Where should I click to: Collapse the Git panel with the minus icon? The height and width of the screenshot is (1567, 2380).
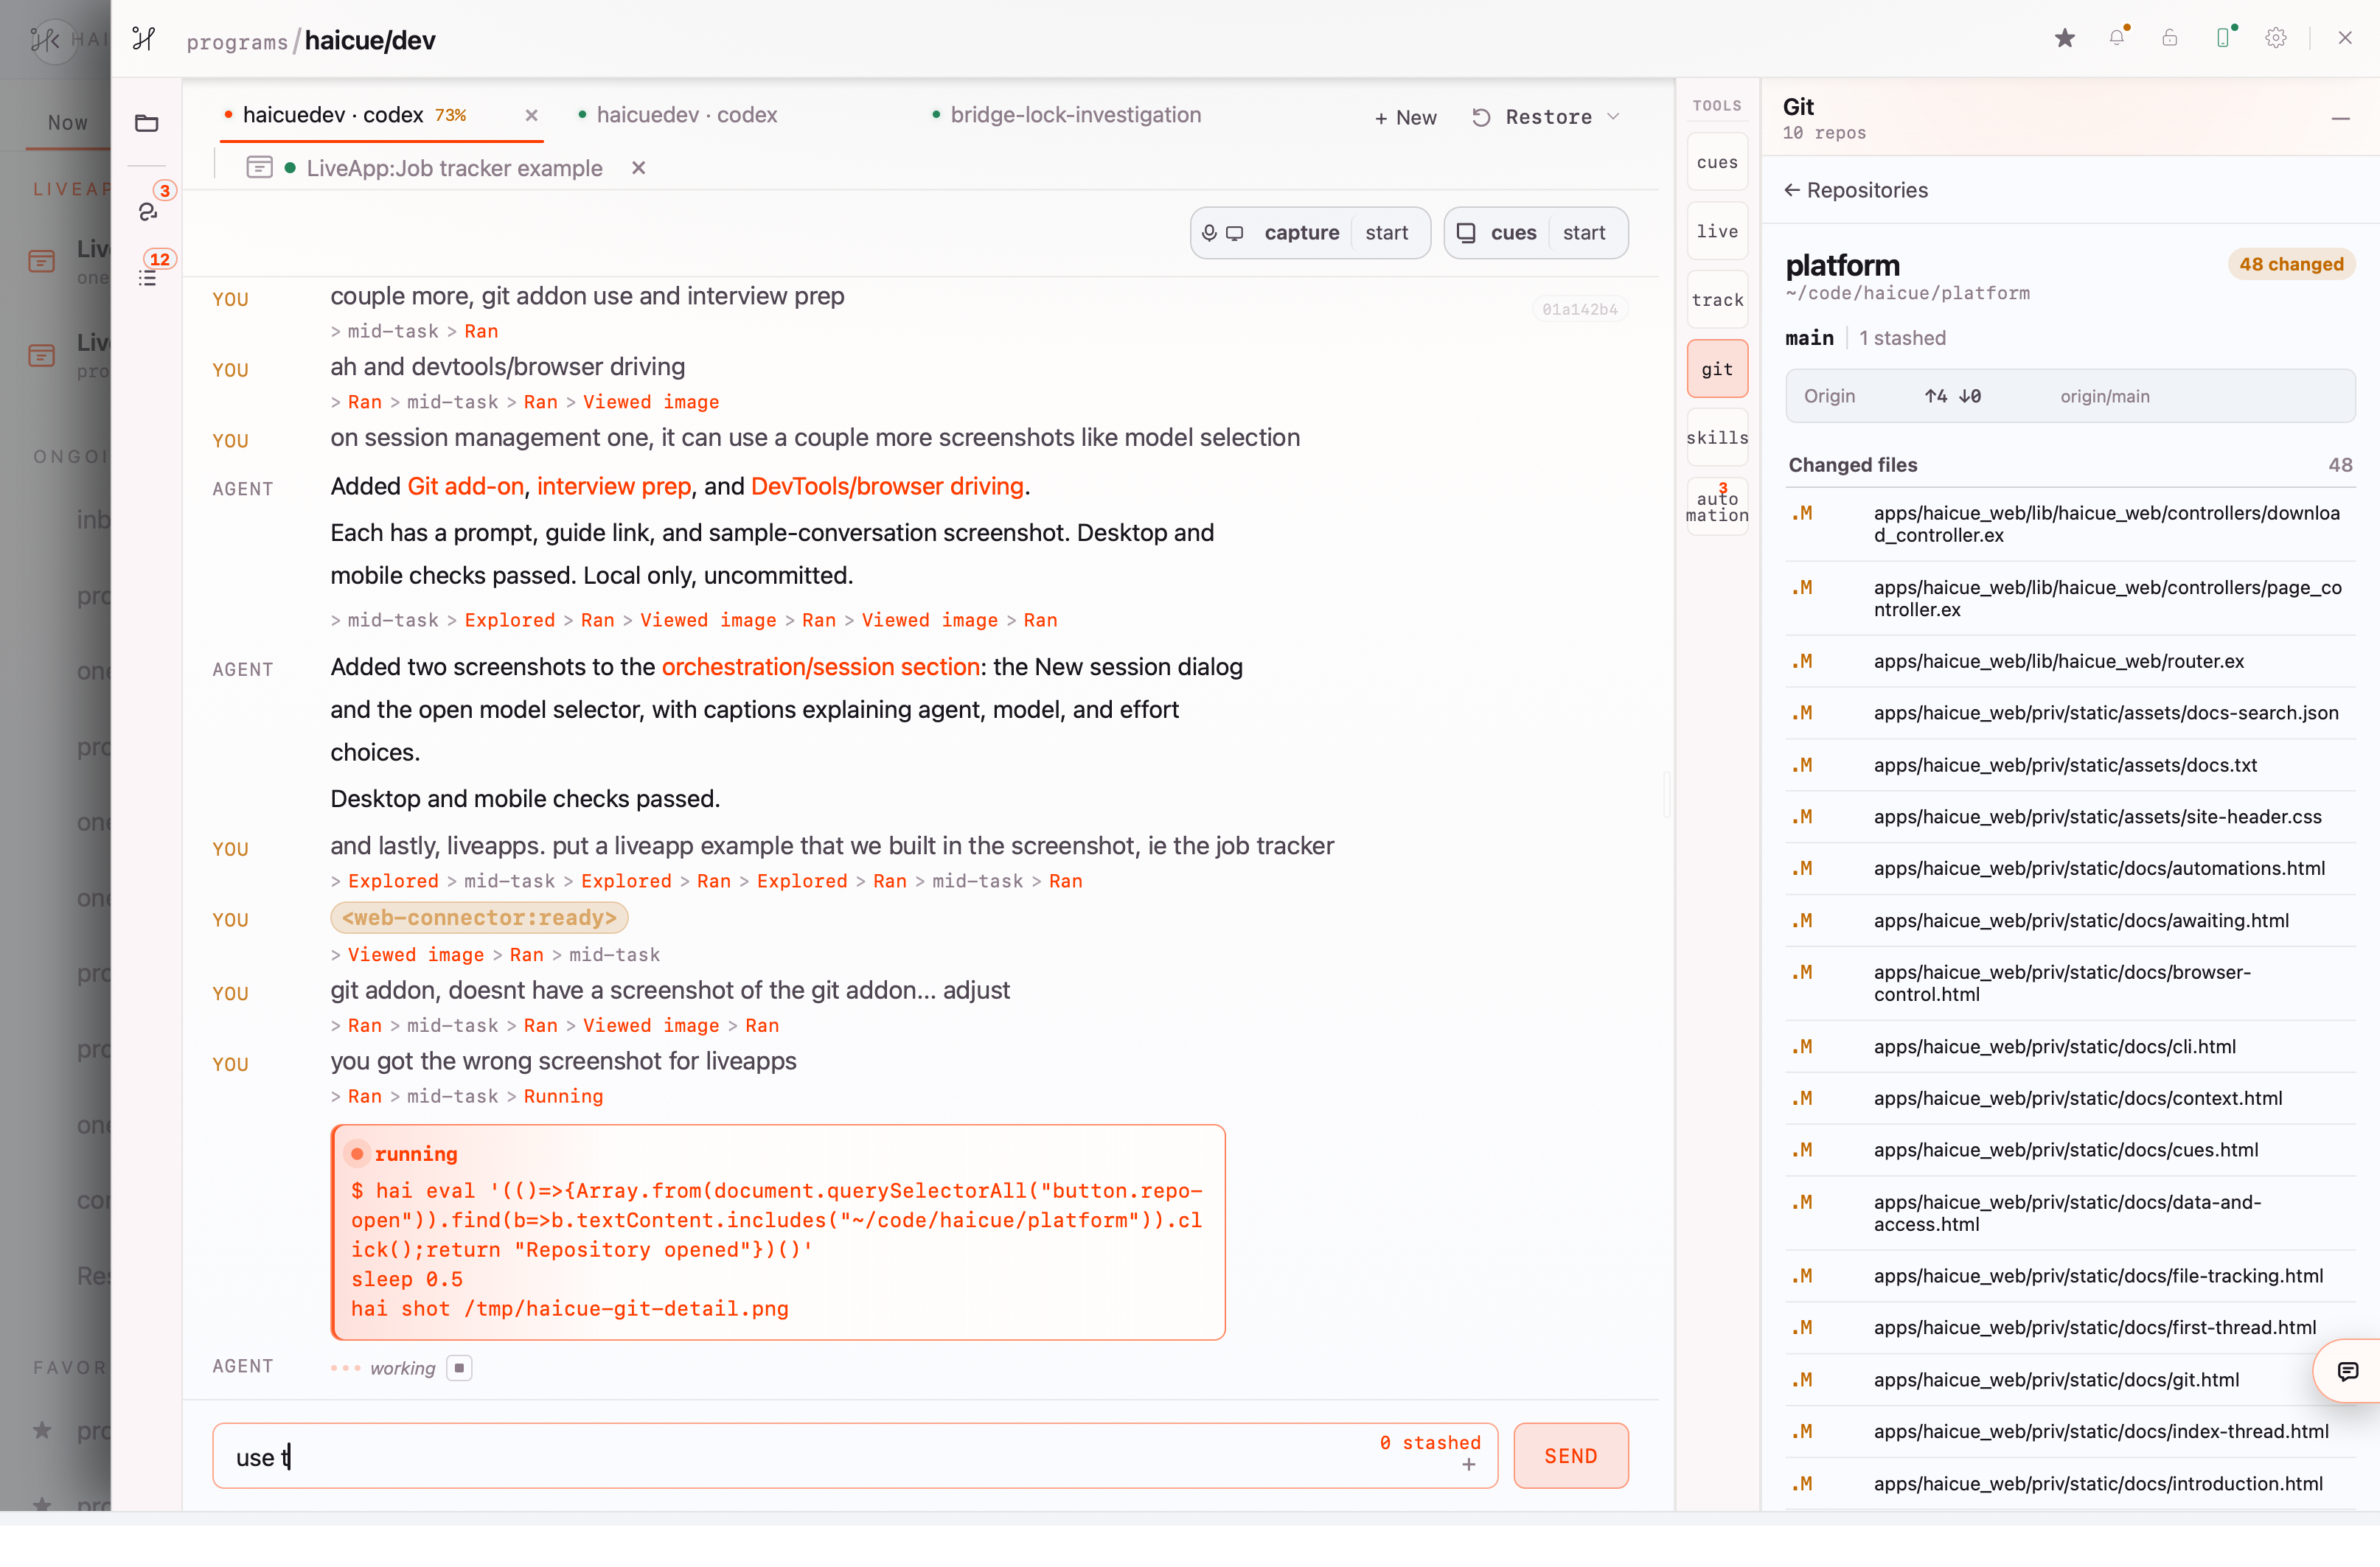click(2340, 119)
